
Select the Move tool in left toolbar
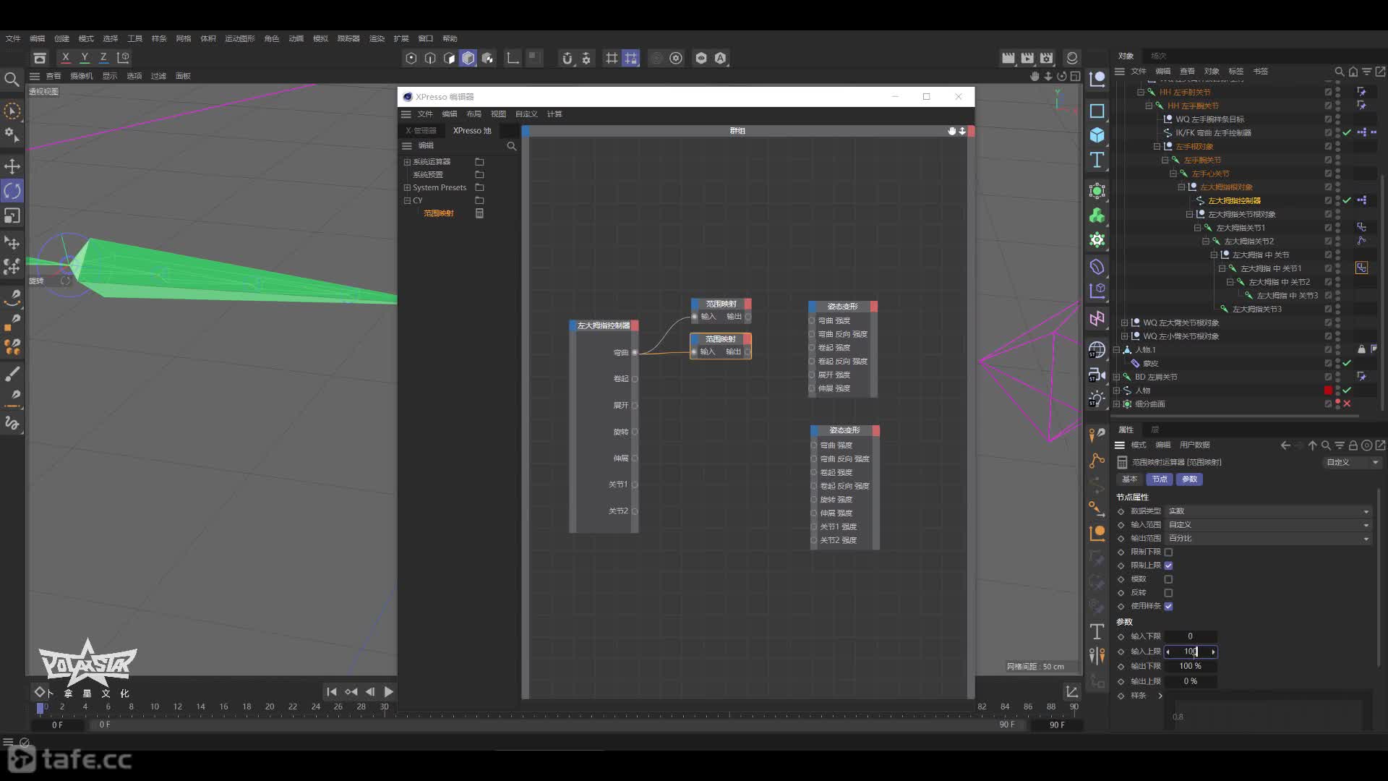pos(12,166)
